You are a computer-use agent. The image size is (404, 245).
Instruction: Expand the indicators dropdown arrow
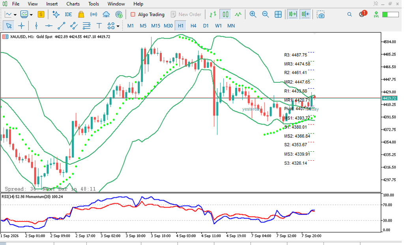click(31, 15)
